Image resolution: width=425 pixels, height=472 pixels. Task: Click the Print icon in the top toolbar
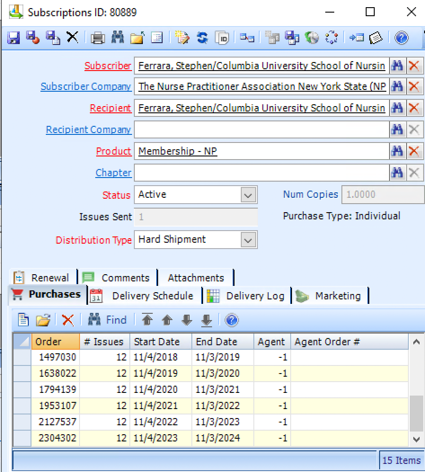click(97, 38)
